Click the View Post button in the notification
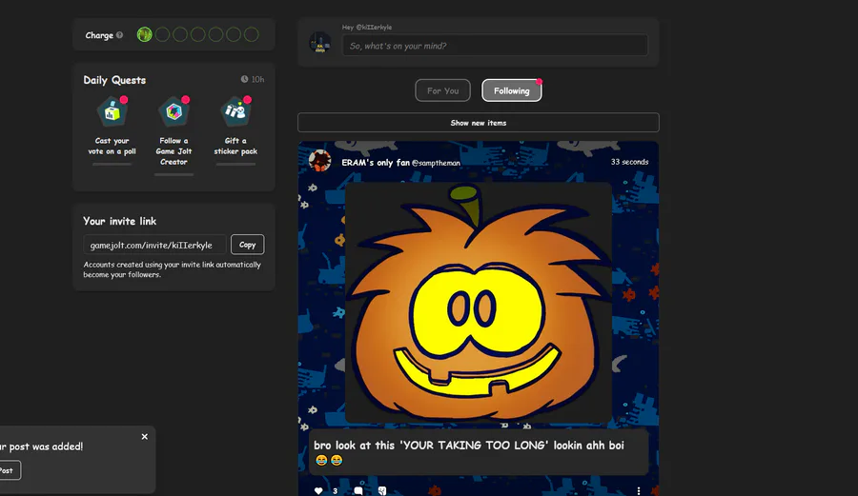The image size is (858, 496). click(8, 470)
